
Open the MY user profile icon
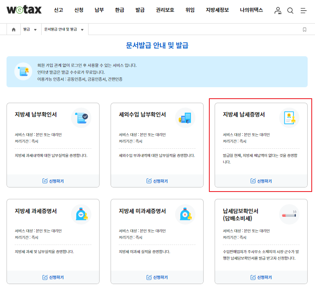click(278, 11)
